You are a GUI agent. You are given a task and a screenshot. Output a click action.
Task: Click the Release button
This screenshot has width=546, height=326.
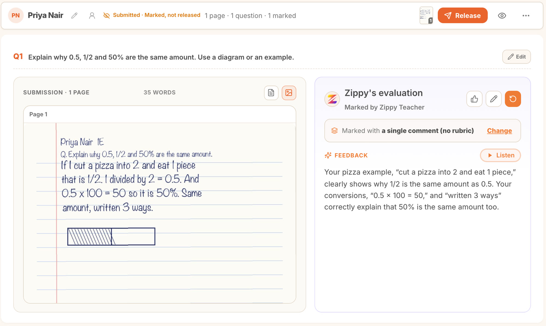click(462, 15)
